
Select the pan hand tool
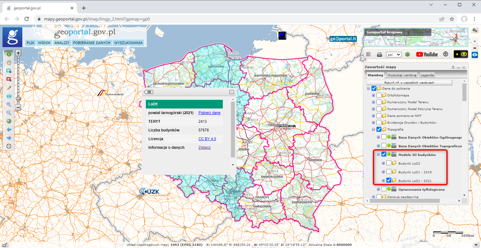click(9, 63)
